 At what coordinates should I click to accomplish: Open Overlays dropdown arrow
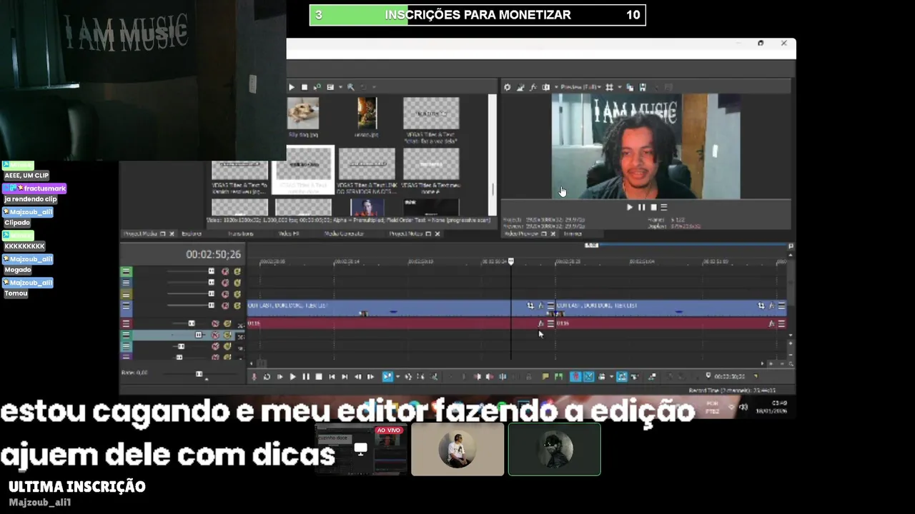coord(620,87)
